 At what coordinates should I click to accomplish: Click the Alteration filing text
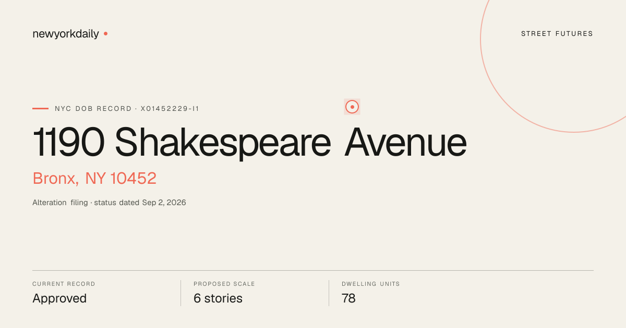[60, 203]
